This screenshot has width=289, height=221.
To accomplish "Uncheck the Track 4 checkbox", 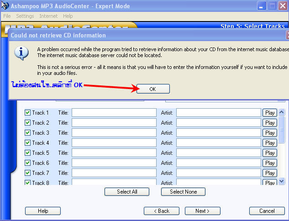I will pyautogui.click(x=28, y=142).
